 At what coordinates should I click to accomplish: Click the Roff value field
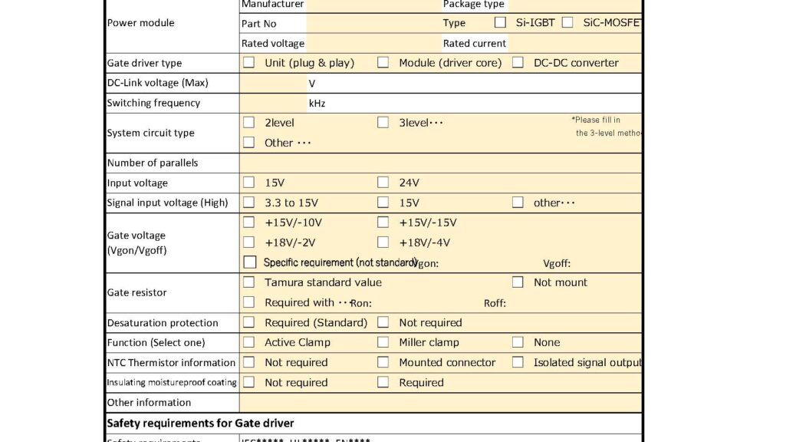tap(574, 303)
